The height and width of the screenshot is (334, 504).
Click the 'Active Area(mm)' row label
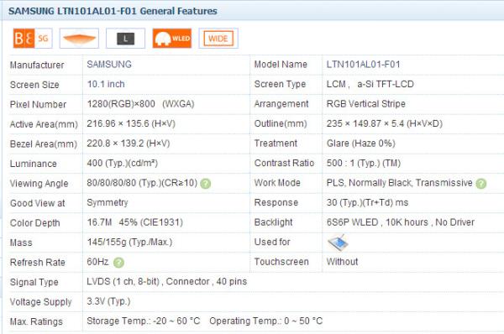[44, 124]
